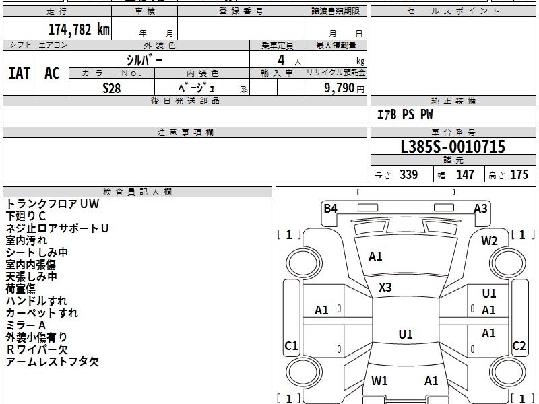Select the note アームレストフタ欠
The height and width of the screenshot is (404, 539).
(53, 362)
